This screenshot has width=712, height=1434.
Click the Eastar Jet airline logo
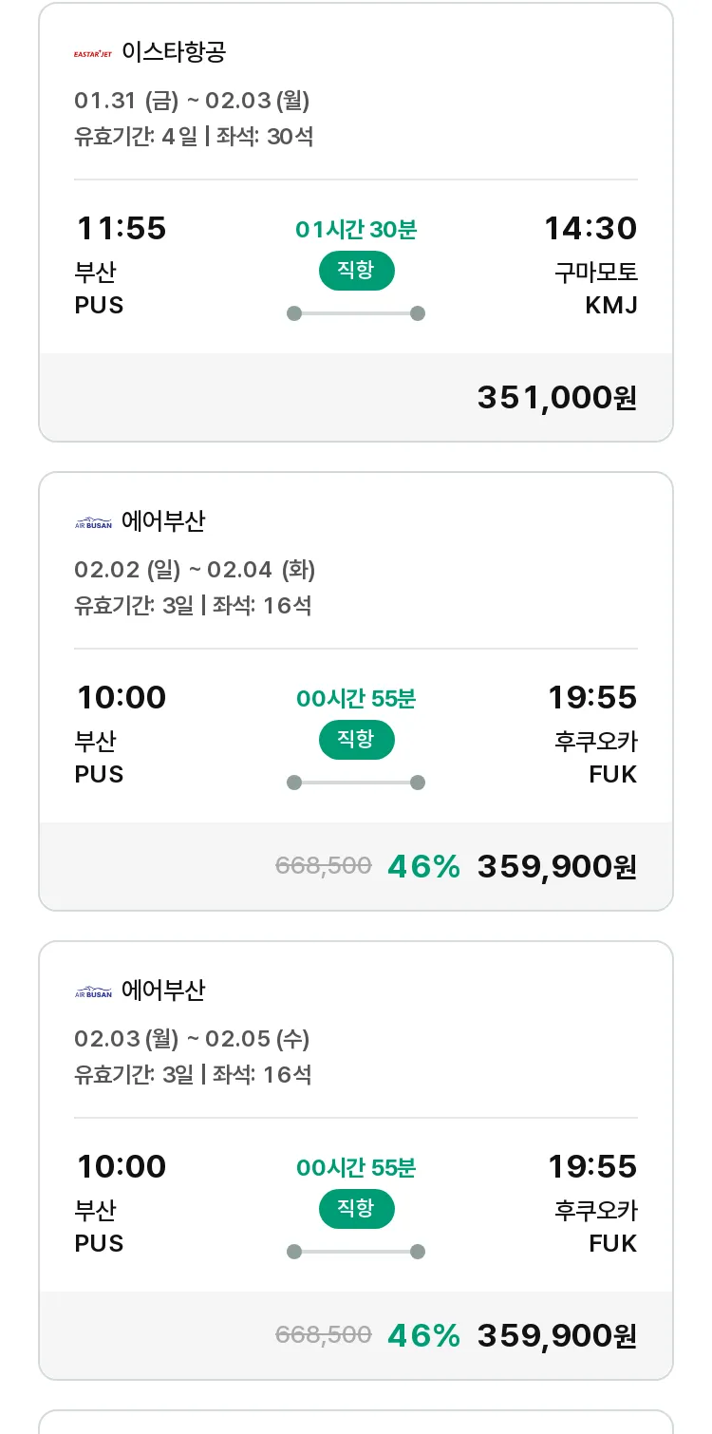93,53
